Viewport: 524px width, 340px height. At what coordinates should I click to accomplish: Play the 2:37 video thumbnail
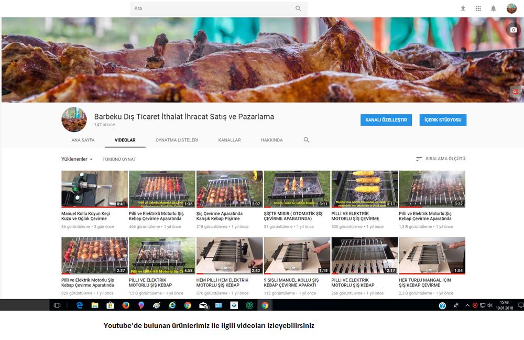click(94, 256)
